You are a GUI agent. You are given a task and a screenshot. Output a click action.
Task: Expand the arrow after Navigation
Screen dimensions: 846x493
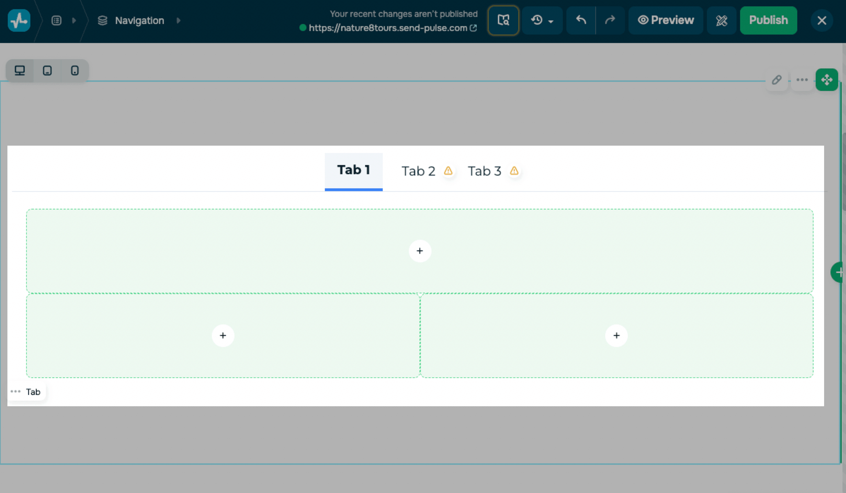(x=178, y=20)
